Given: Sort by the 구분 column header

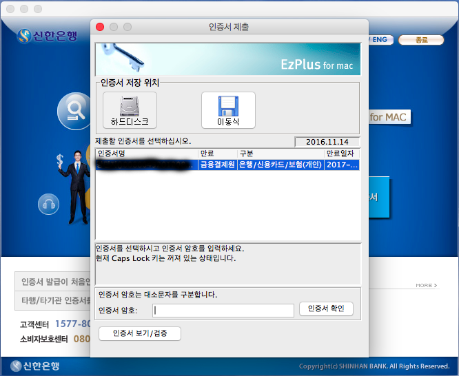Looking at the screenshot, I should pos(280,154).
